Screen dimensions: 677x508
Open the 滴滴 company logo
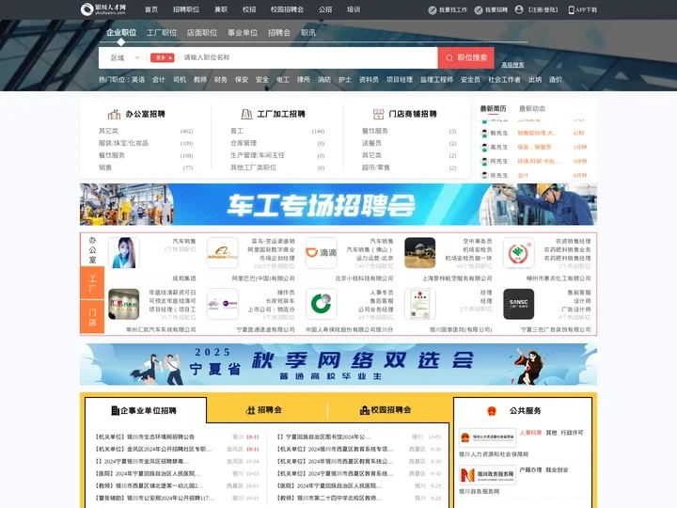pos(322,252)
